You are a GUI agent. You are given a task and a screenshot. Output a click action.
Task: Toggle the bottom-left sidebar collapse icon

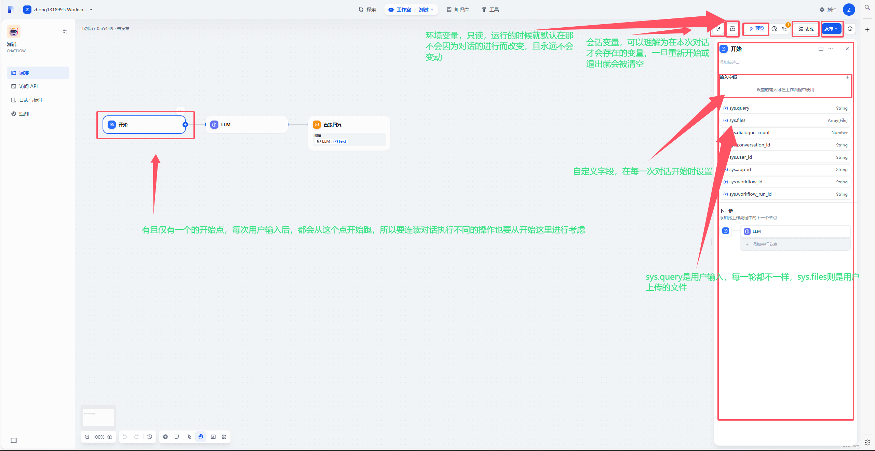point(14,440)
